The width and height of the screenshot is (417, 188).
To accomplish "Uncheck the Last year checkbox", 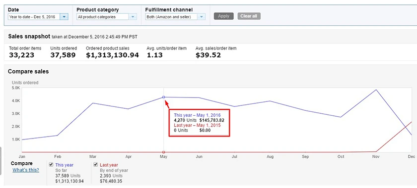I will coord(96,165).
